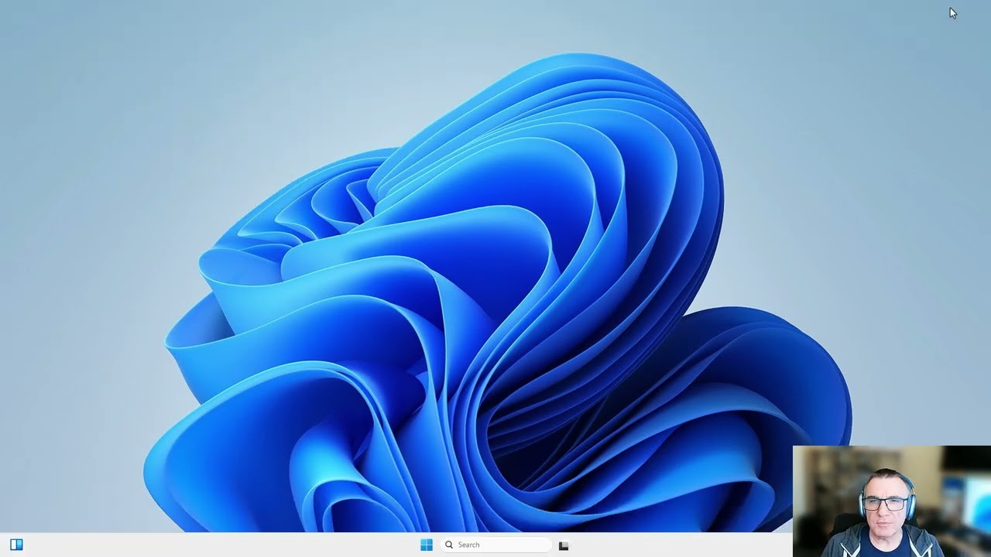Open the Widgets panel from the taskbar
The height and width of the screenshot is (557, 991).
pos(16,545)
